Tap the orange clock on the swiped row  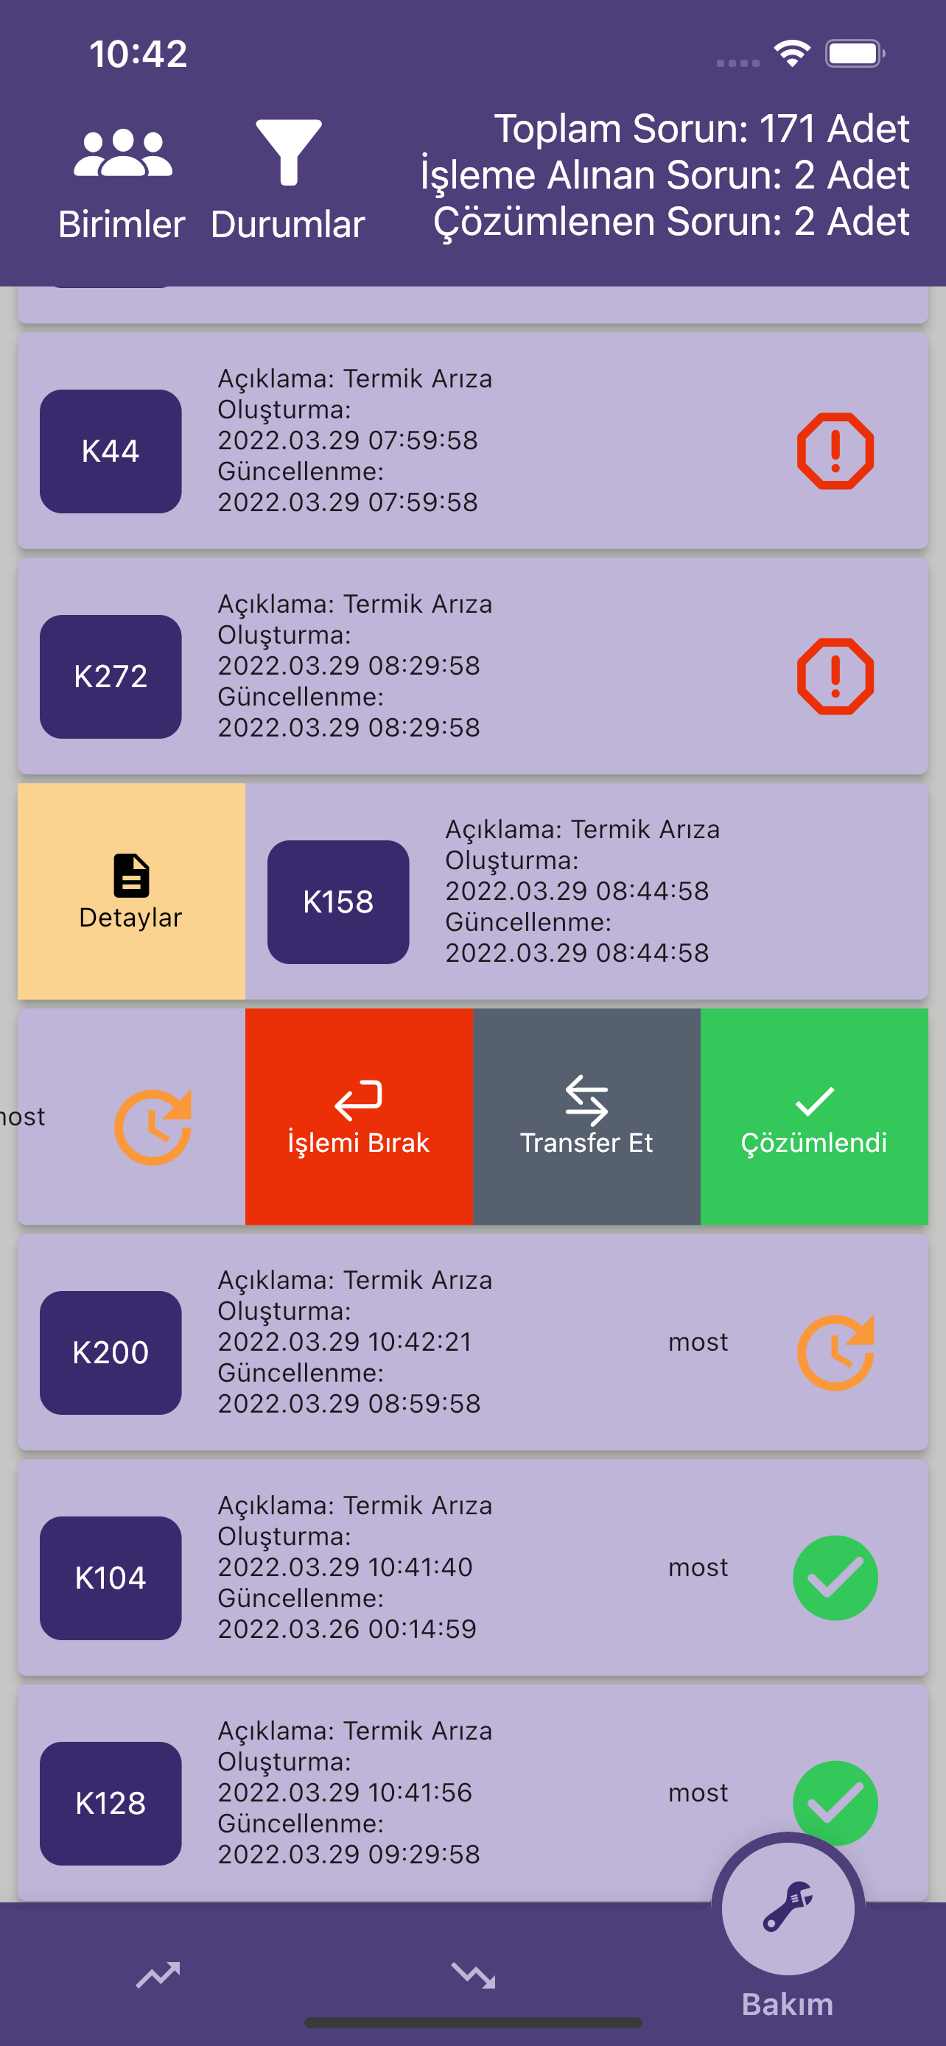153,1127
